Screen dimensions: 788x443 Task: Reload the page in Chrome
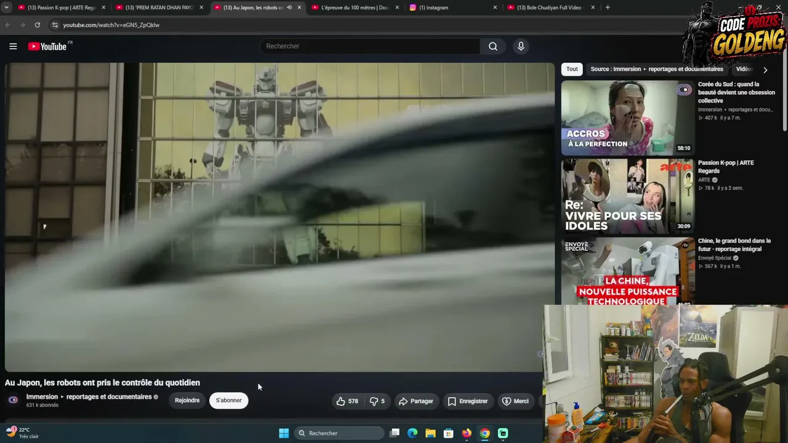tap(38, 25)
